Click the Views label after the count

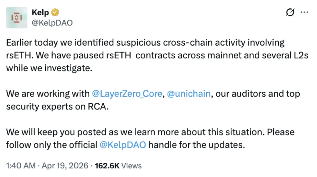point(131,166)
